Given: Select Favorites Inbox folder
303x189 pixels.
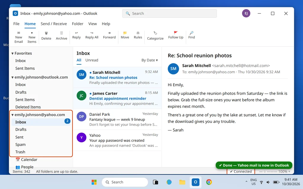Looking at the screenshot, I should [20, 61].
